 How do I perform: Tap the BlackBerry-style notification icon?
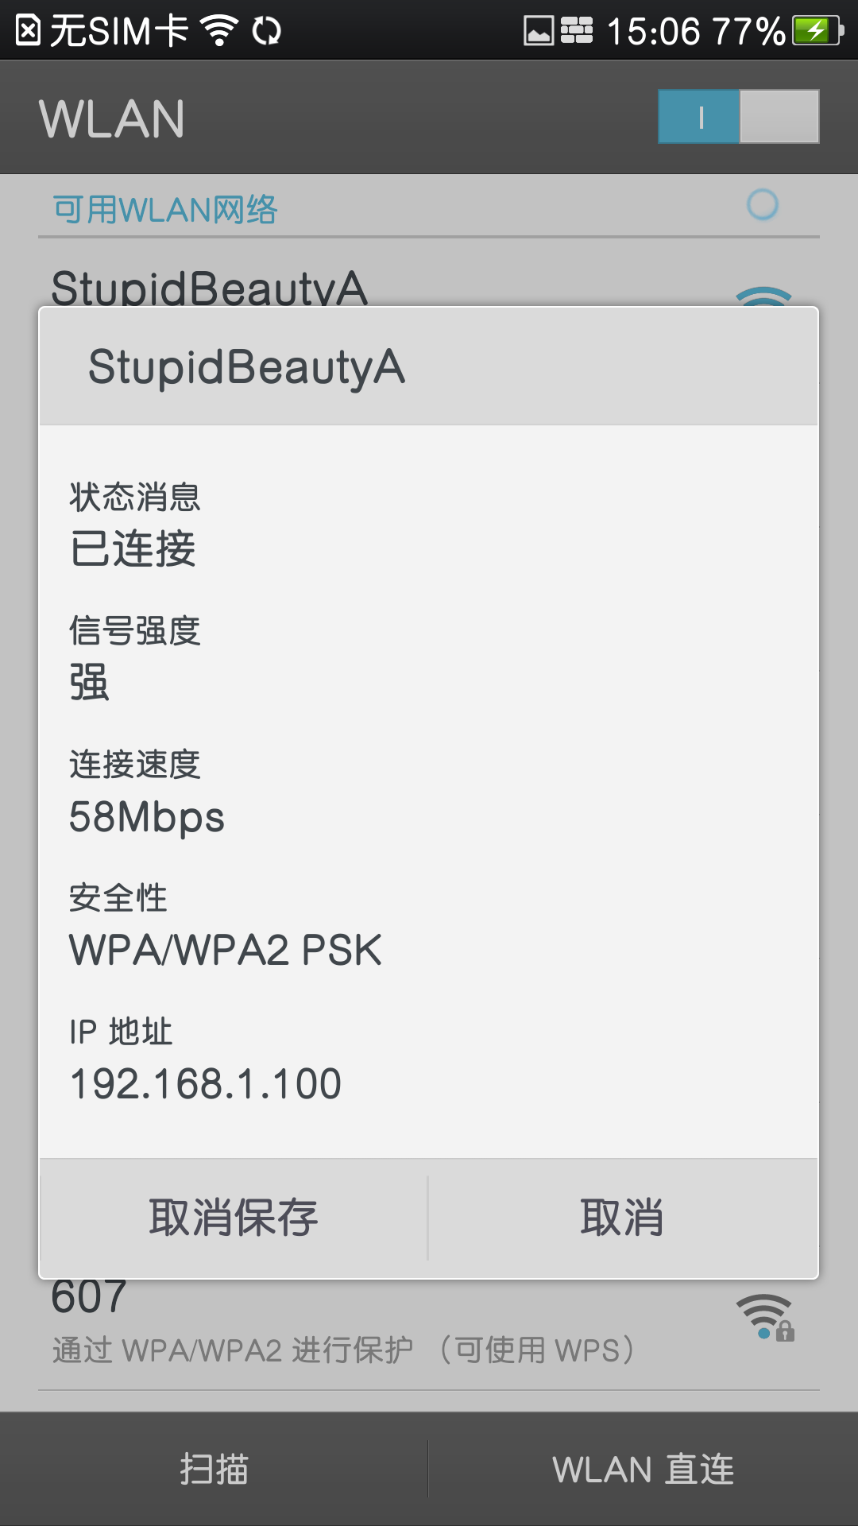(x=577, y=31)
